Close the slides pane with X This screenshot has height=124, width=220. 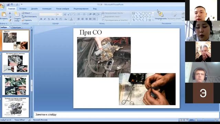31,27
